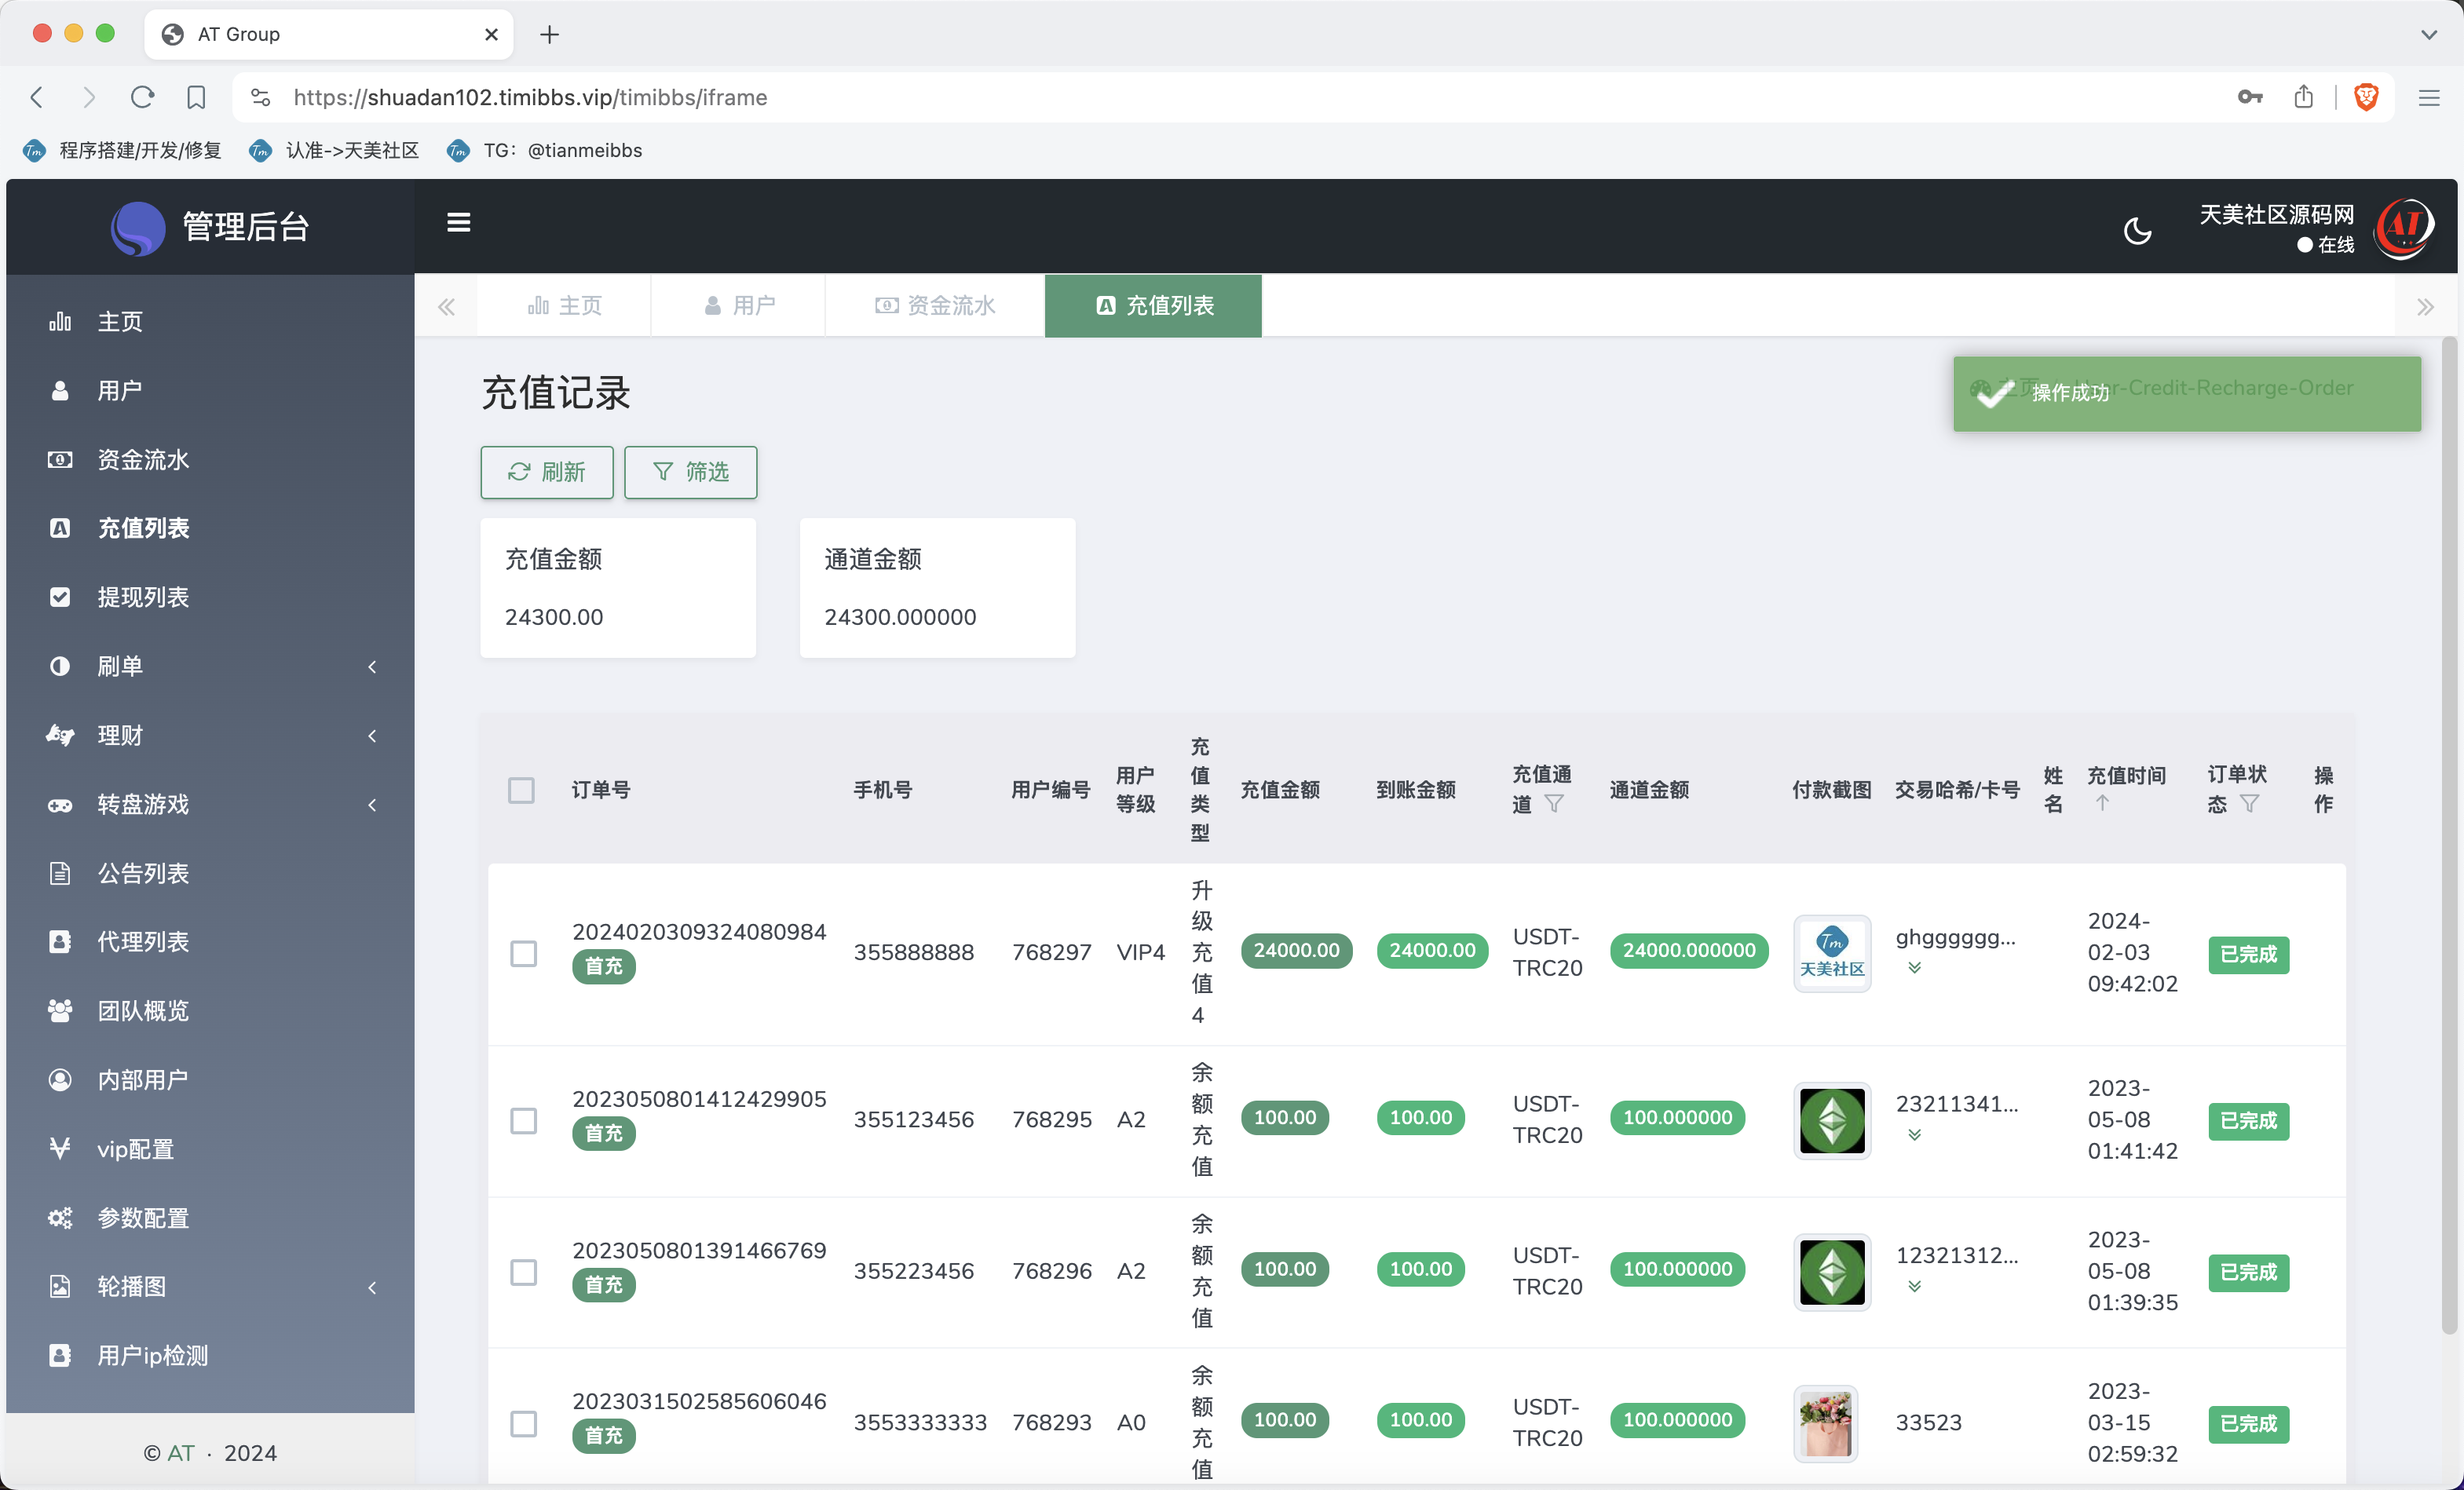Click the browser bookmark icon
This screenshot has width=2464, height=1490.
pos(196,97)
